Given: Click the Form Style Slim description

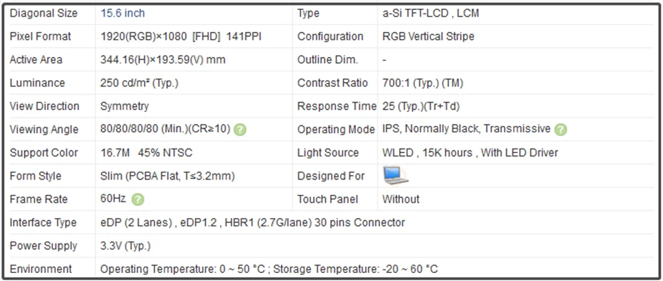Looking at the screenshot, I should pos(168,176).
